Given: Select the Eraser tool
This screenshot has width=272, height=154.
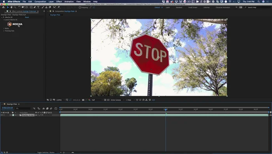Looking at the screenshot, I should coord(50,7).
